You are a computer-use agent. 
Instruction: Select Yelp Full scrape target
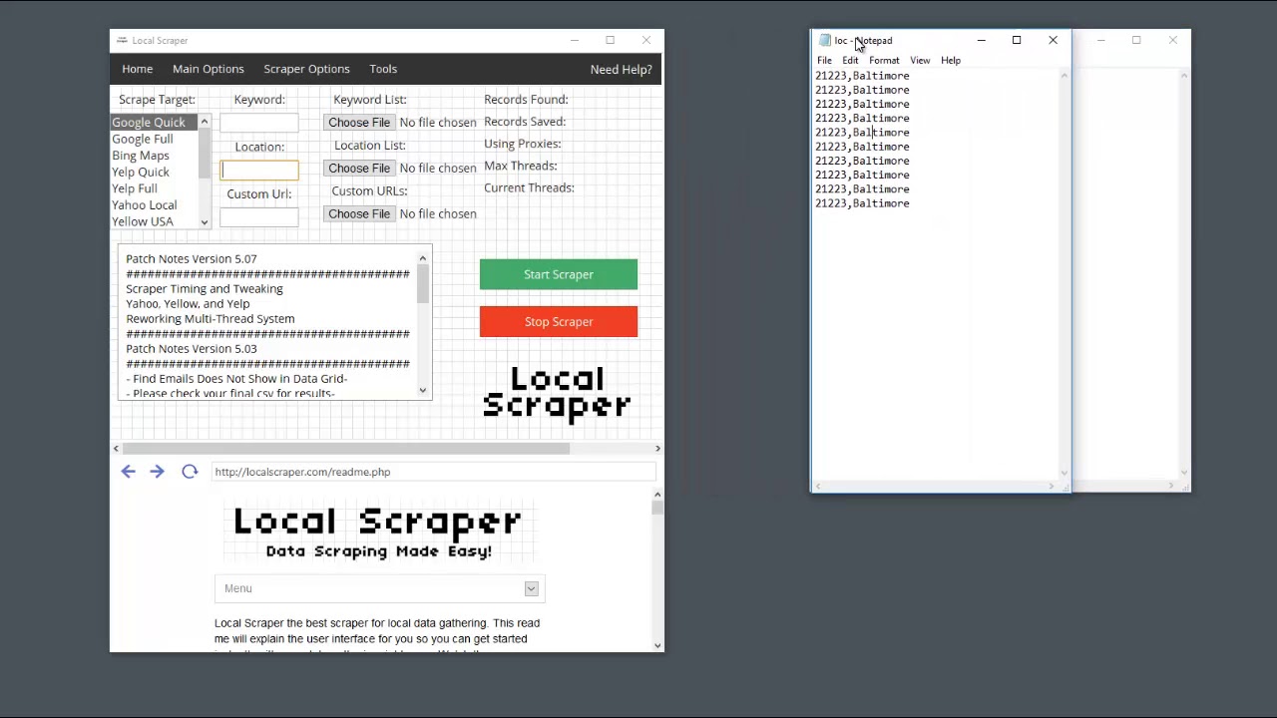tap(154, 188)
